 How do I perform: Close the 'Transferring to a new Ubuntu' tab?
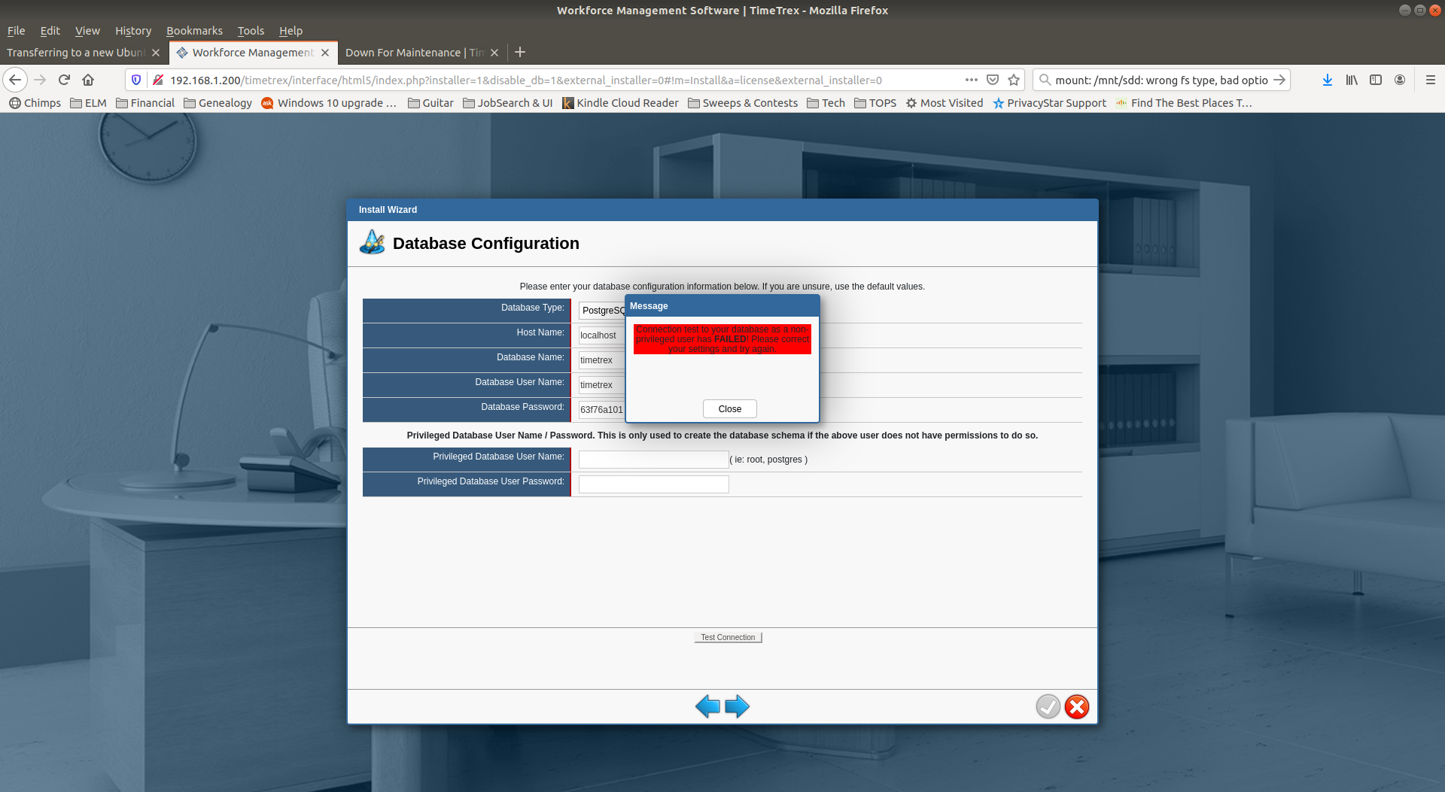click(x=156, y=53)
